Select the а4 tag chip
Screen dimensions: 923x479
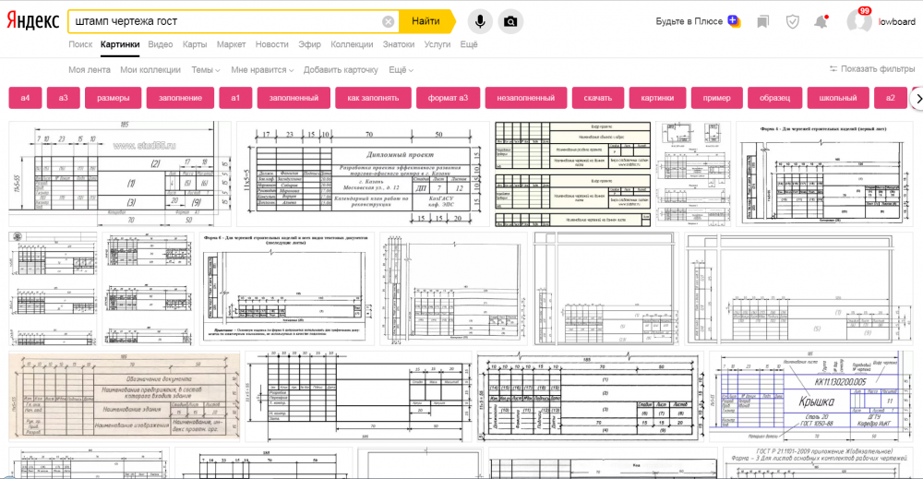(25, 98)
